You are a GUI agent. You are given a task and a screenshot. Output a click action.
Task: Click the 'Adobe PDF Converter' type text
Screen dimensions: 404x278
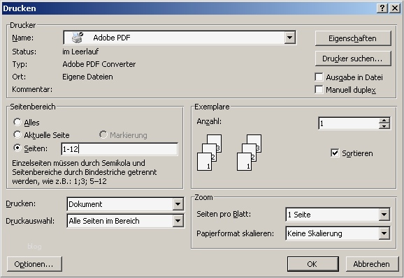99,64
